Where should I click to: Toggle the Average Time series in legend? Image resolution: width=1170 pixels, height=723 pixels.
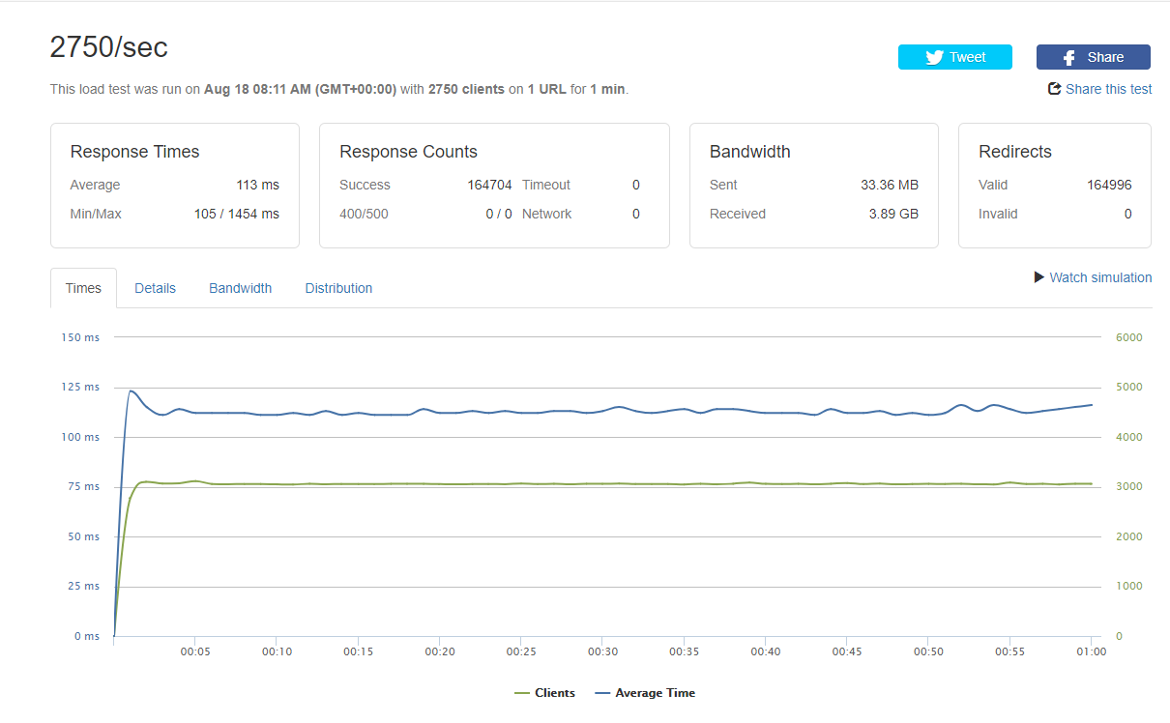[655, 693]
